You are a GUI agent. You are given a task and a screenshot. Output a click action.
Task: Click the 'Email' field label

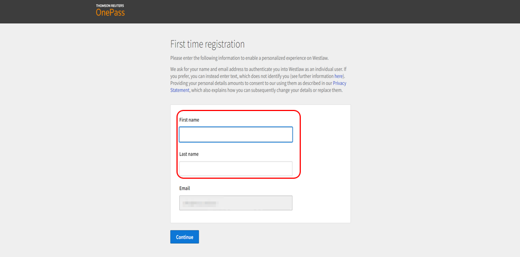pyautogui.click(x=184, y=189)
